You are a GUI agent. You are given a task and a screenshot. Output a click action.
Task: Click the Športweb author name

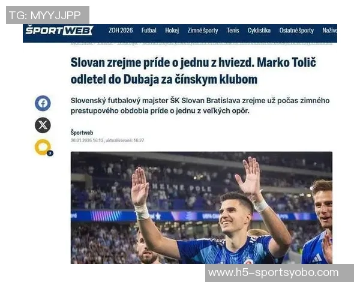82,133
